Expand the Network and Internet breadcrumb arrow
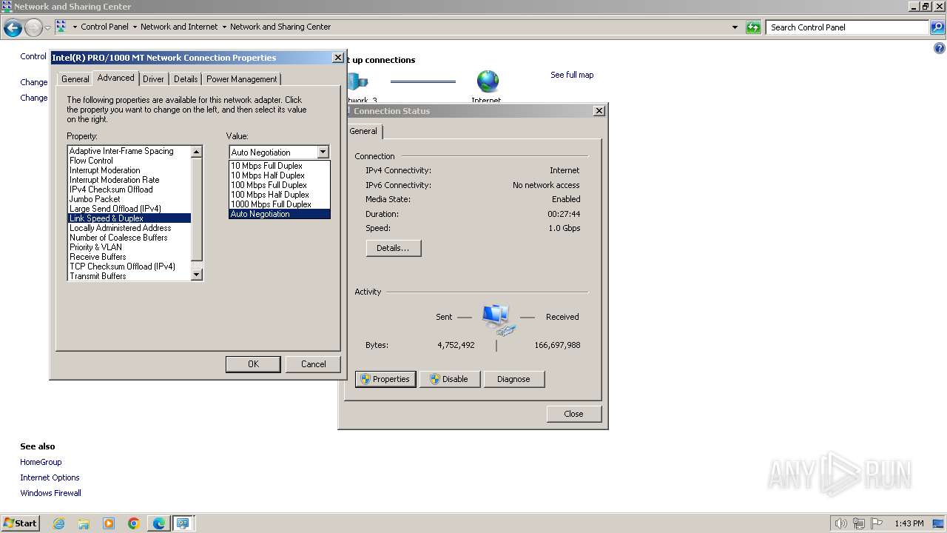 (x=224, y=27)
